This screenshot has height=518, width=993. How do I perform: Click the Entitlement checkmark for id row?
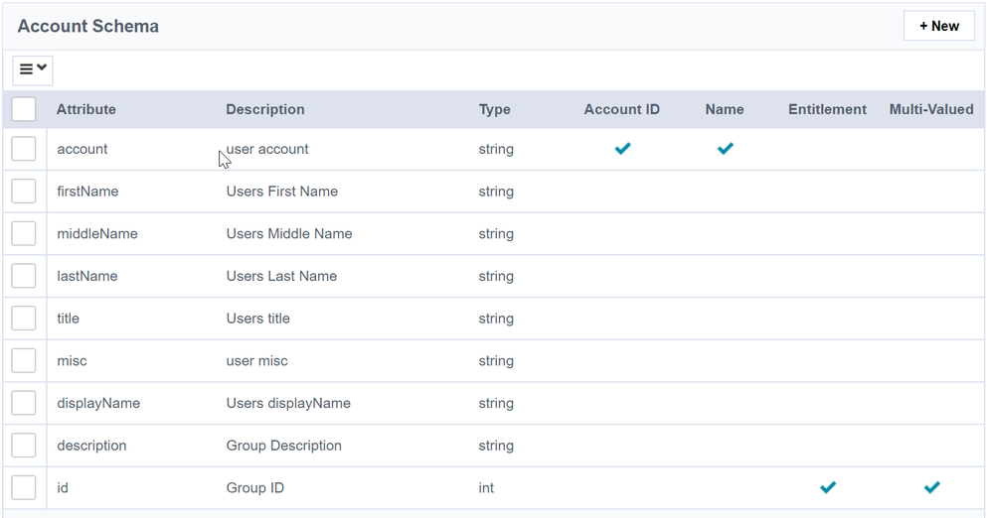[827, 487]
